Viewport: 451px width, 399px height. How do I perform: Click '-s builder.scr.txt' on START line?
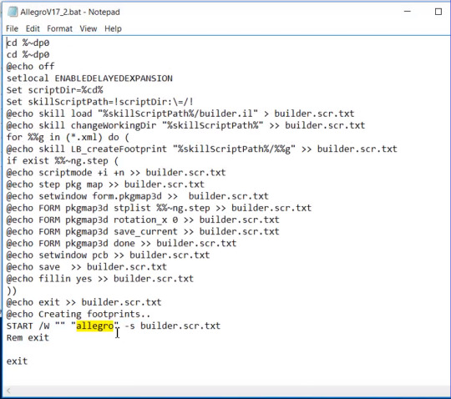tap(173, 326)
